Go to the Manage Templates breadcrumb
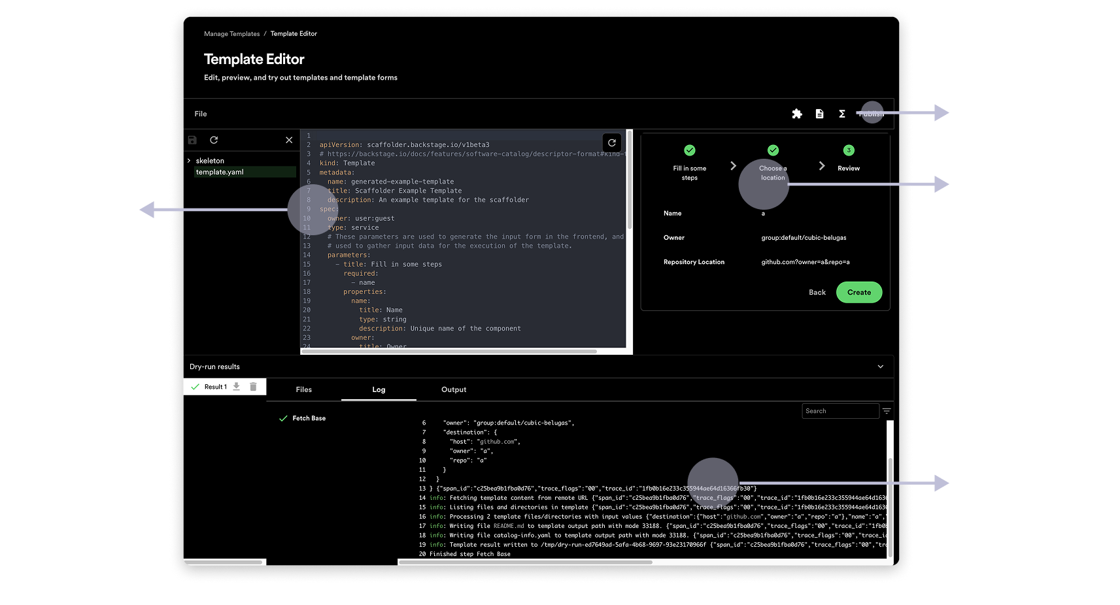The height and width of the screenshot is (605, 1120). (x=231, y=34)
